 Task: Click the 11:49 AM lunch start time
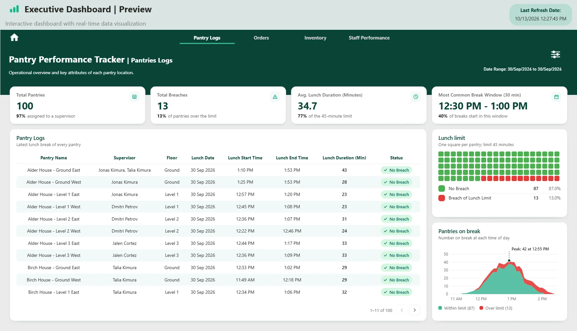pos(245,280)
